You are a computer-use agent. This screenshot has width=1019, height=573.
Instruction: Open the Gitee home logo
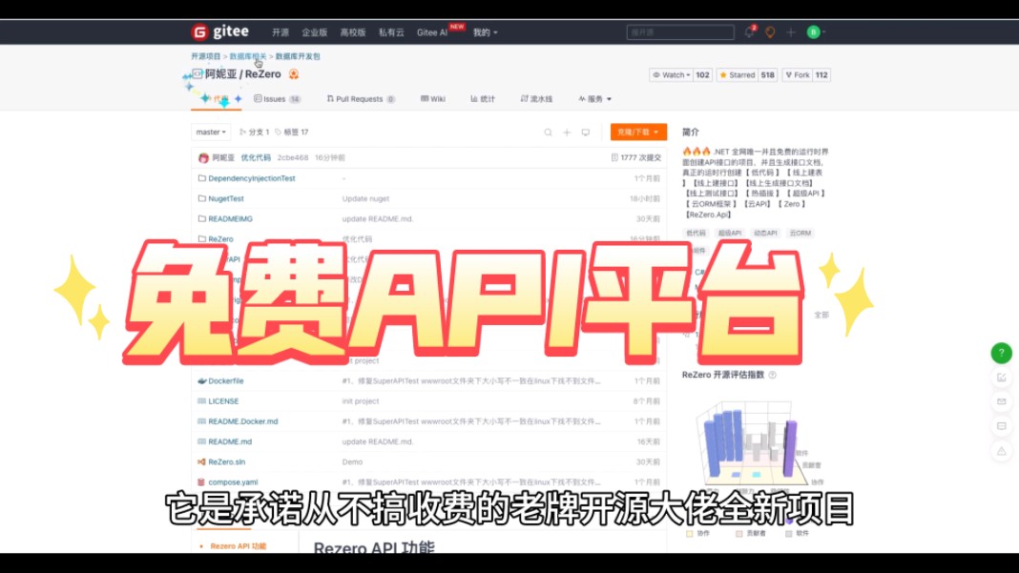pyautogui.click(x=219, y=31)
